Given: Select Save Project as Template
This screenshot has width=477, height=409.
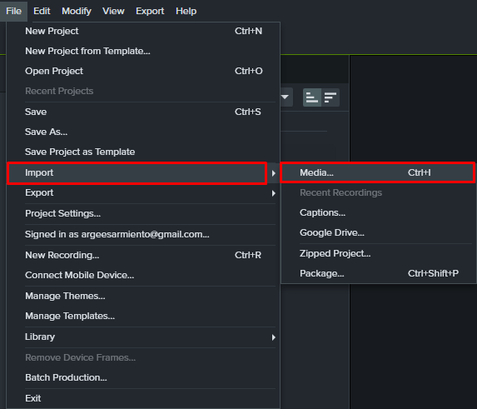Looking at the screenshot, I should tap(143, 152).
